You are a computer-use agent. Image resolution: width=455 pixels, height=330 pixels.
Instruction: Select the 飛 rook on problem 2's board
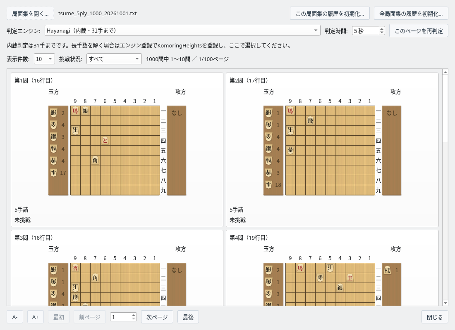310,121
